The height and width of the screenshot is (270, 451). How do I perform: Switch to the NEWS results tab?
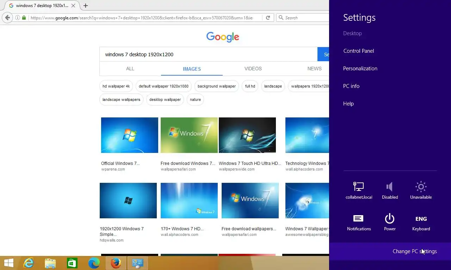pos(314,69)
